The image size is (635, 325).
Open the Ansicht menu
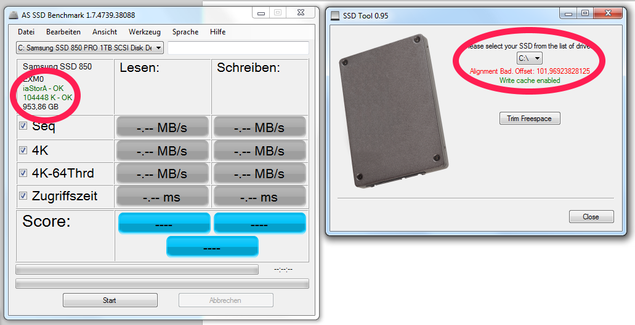(x=105, y=32)
